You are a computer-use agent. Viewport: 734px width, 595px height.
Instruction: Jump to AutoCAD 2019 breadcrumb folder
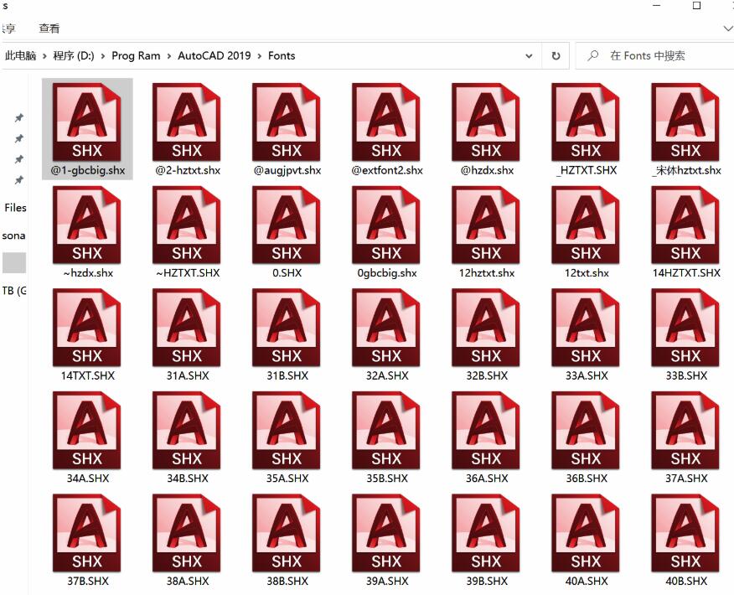(214, 55)
